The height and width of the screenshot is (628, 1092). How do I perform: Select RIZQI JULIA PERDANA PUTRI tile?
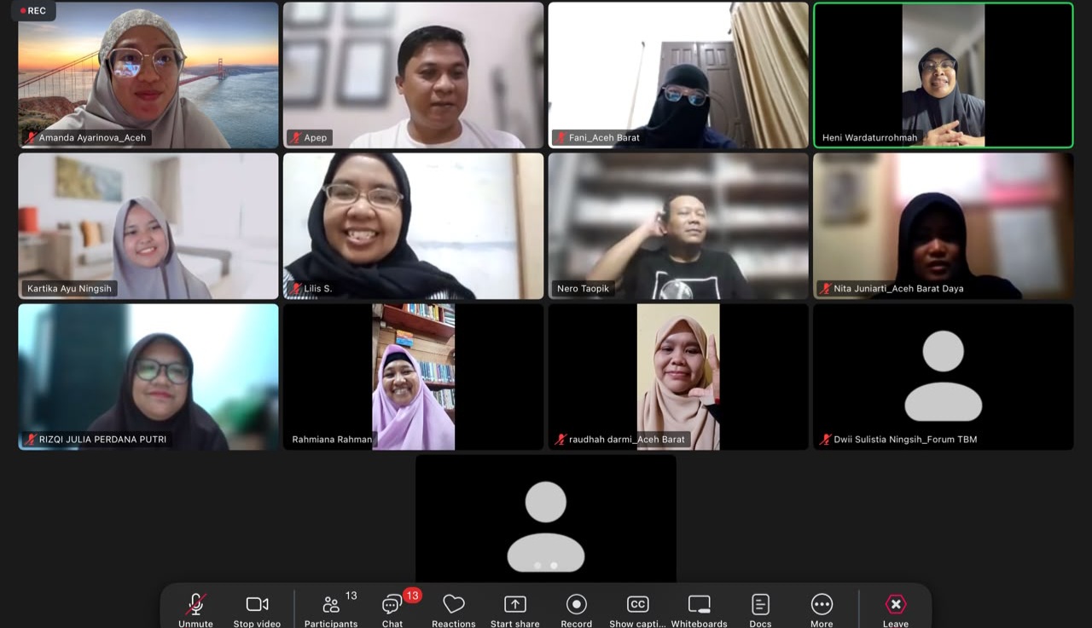(148, 377)
